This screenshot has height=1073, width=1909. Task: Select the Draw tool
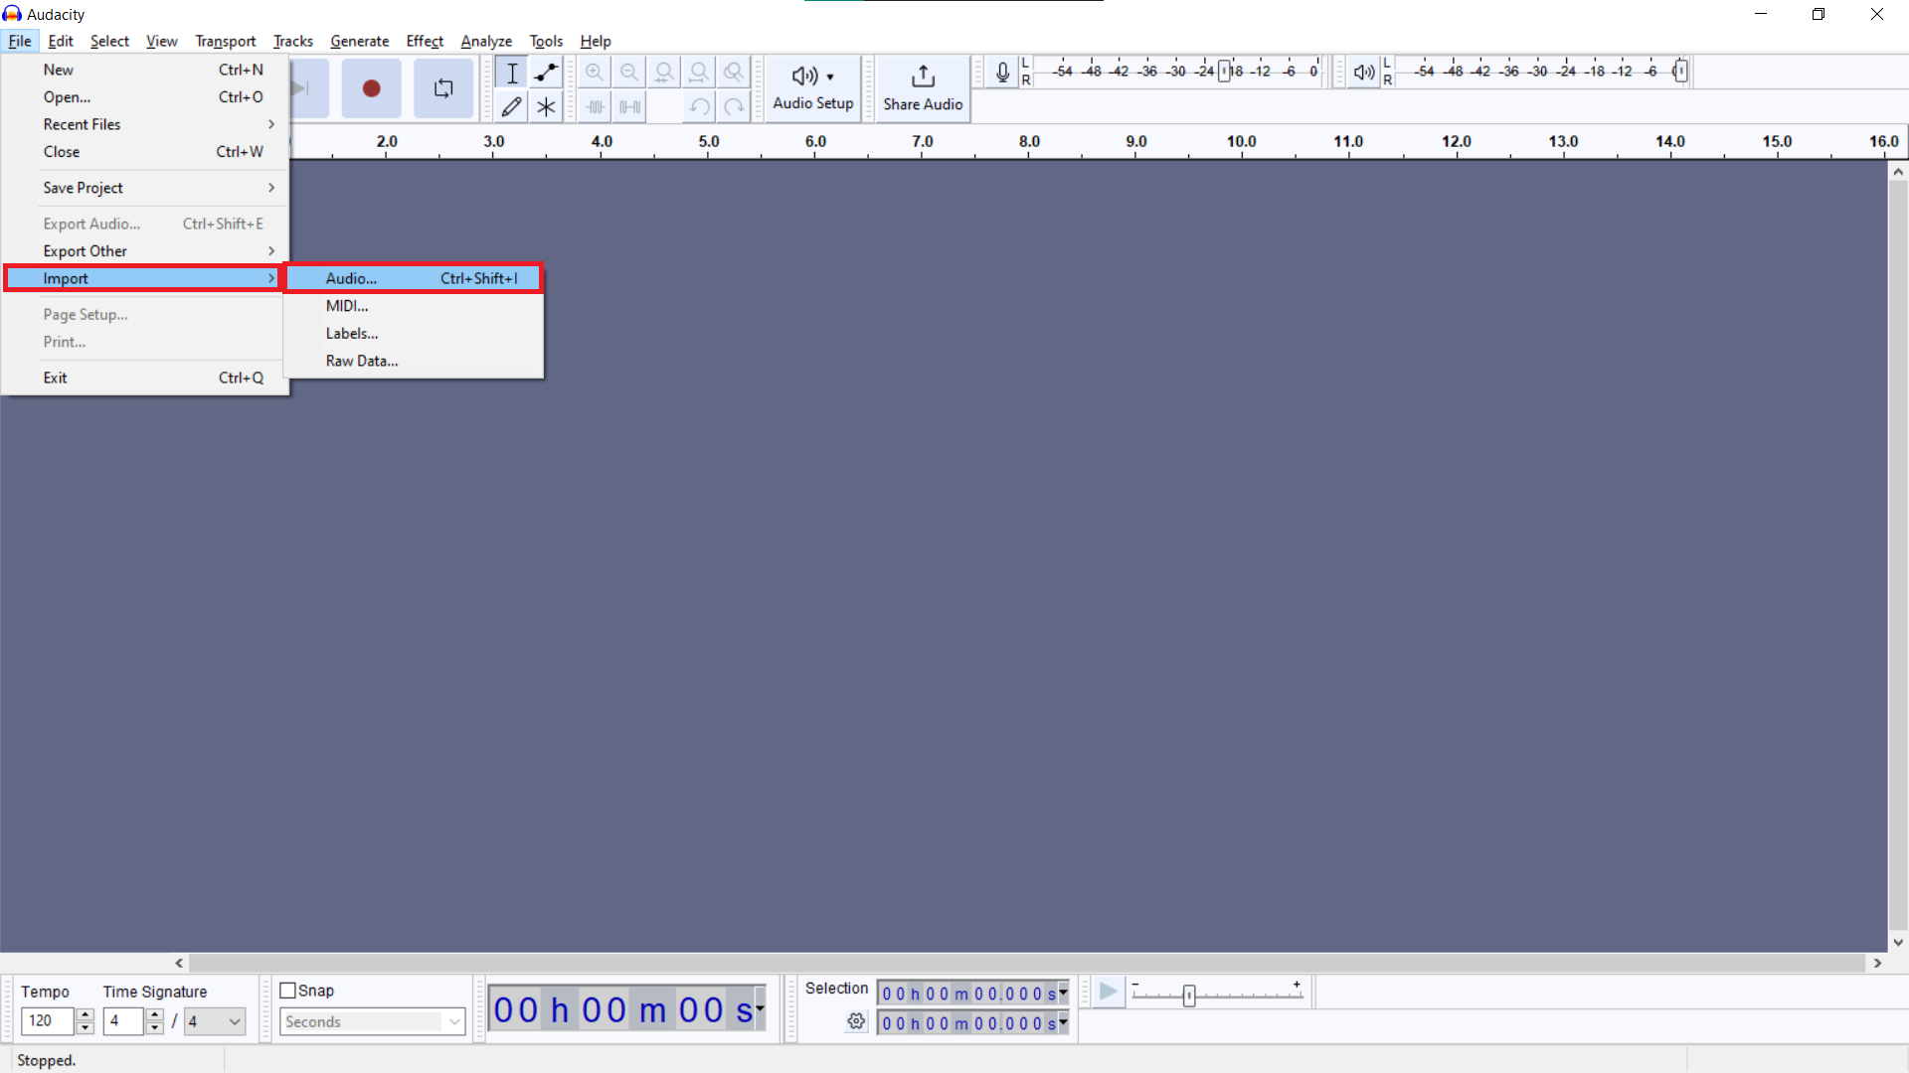click(512, 106)
